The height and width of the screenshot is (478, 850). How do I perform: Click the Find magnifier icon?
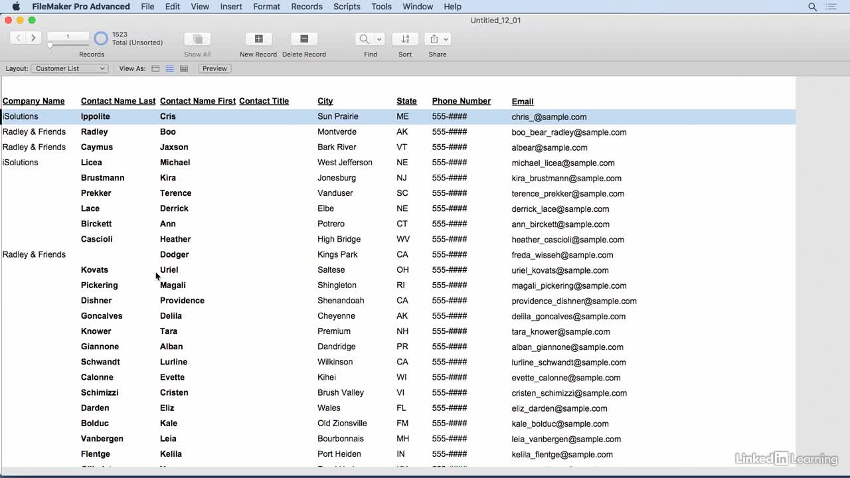[364, 39]
